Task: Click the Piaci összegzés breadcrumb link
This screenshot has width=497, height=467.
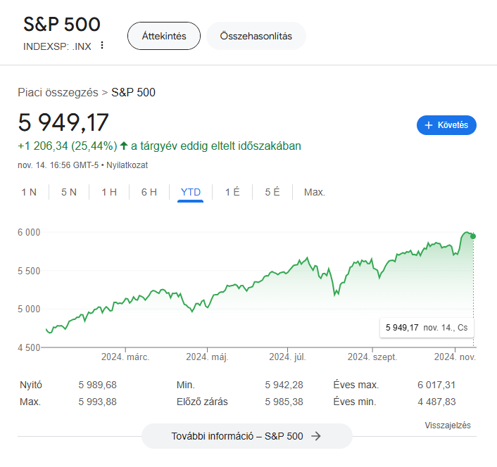Action: tap(58, 92)
